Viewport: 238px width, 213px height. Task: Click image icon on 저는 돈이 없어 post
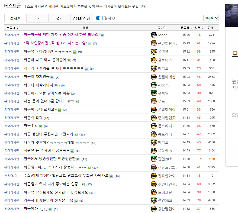coord(77,102)
